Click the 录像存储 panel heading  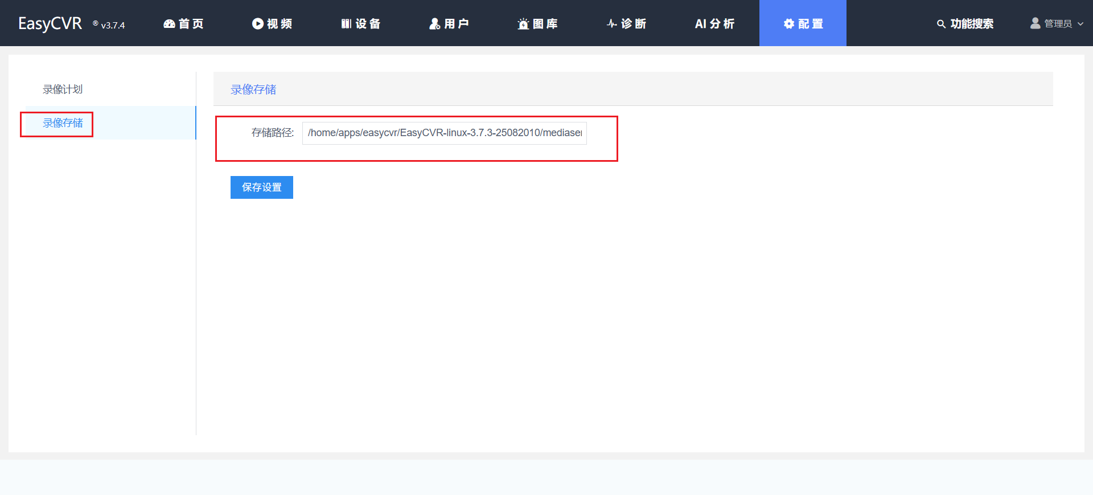point(253,89)
